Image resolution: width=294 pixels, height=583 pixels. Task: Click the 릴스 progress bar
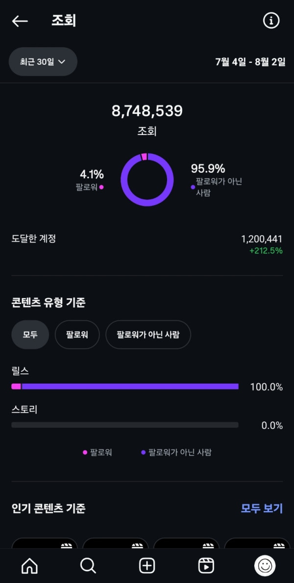(125, 387)
